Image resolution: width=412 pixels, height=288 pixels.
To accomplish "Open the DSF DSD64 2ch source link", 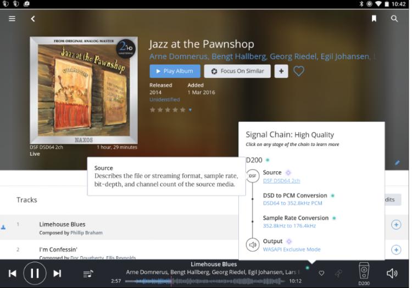I will 281,180.
